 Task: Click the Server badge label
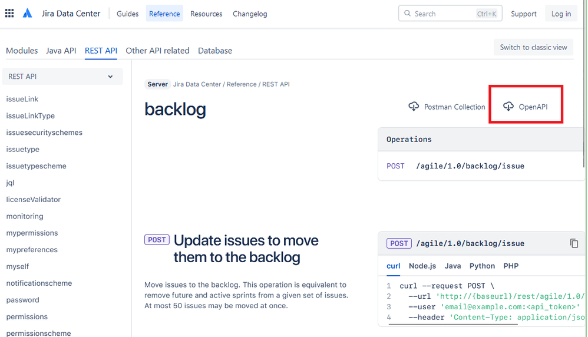tap(157, 84)
